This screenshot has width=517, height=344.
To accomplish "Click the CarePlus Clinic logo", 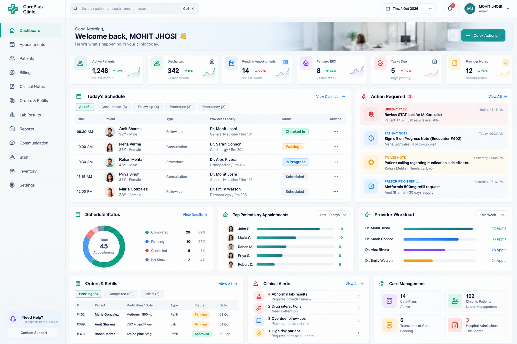I will click(x=26, y=9).
